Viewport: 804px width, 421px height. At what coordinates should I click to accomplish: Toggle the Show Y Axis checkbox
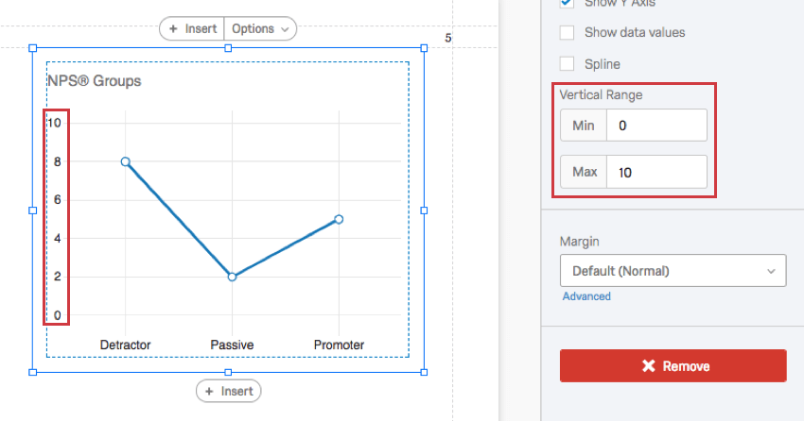click(x=567, y=3)
